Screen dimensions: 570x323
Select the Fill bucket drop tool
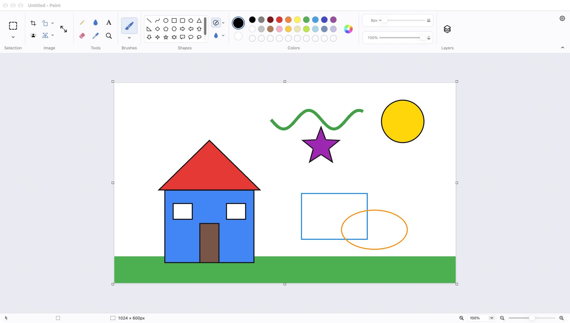(96, 22)
